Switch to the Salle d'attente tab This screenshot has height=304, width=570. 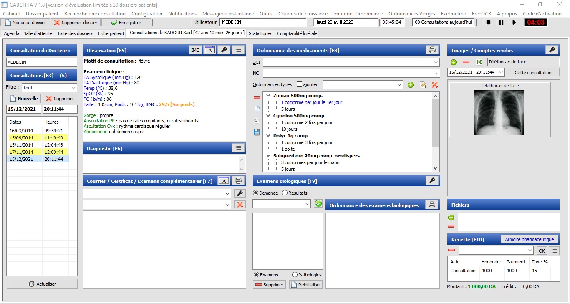(x=38, y=33)
